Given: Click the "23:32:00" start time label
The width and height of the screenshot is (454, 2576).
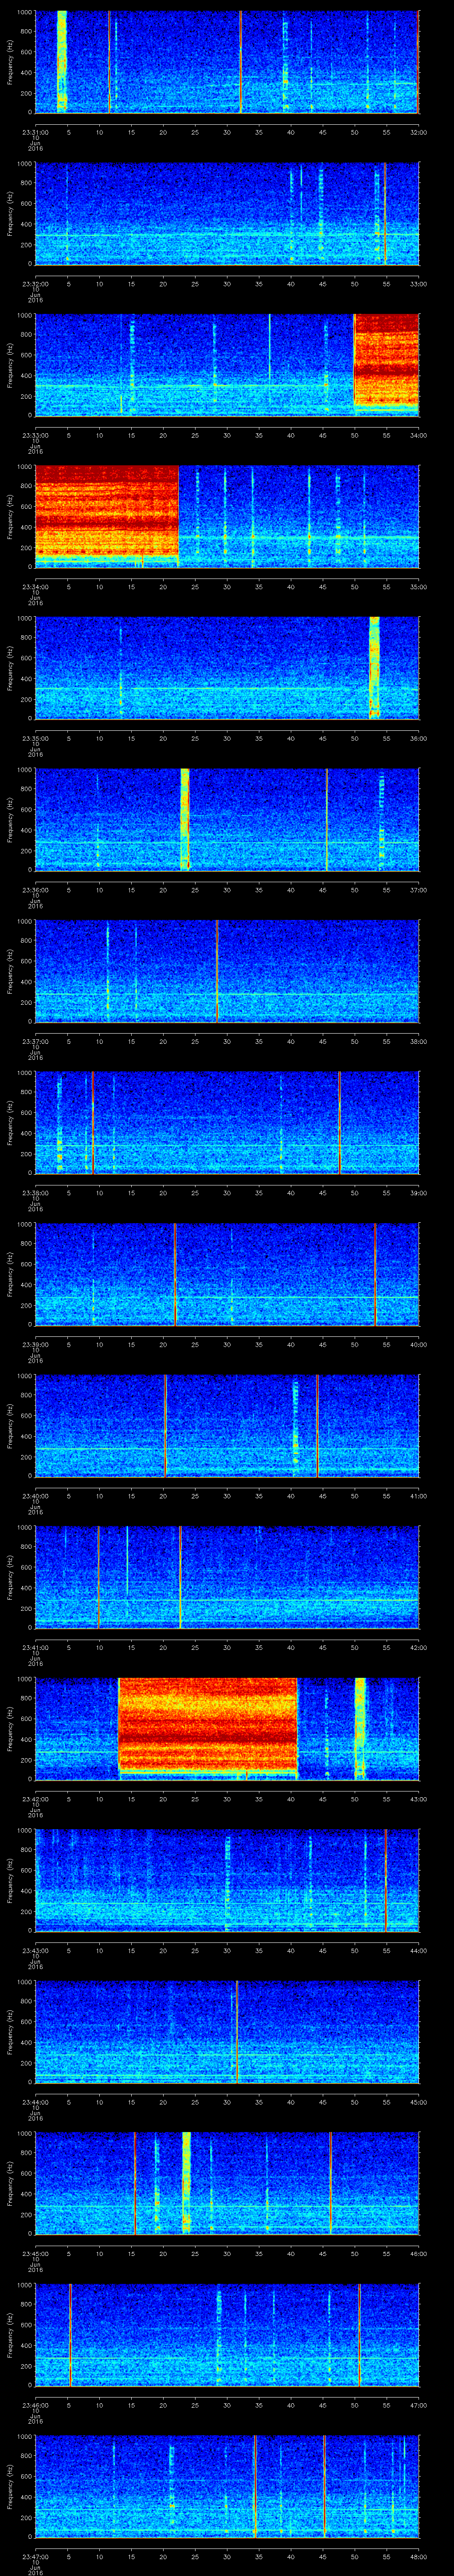Looking at the screenshot, I should 35,284.
